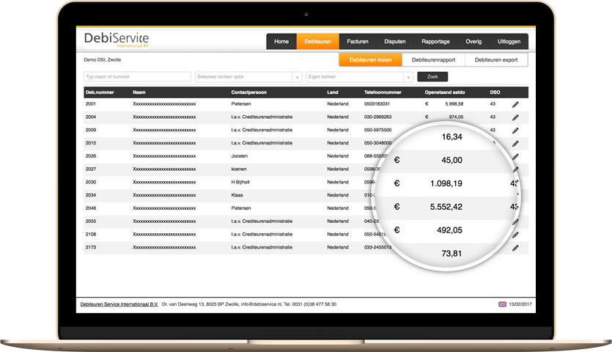Open edit pencil on debtor 2009 row

(x=515, y=131)
